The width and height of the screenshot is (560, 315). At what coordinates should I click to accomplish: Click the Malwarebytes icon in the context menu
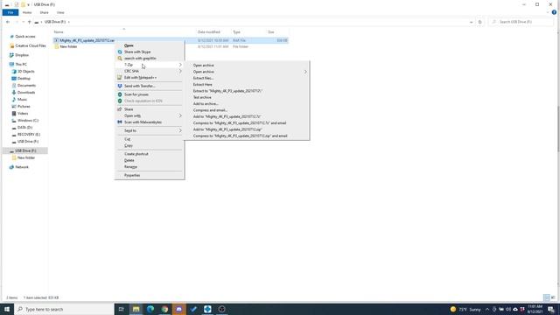(120, 122)
